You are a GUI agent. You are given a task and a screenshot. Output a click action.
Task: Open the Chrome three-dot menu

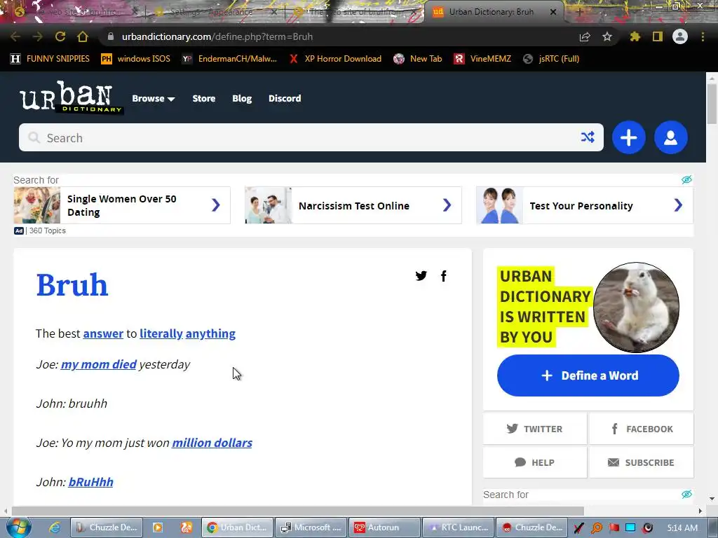[x=703, y=36]
